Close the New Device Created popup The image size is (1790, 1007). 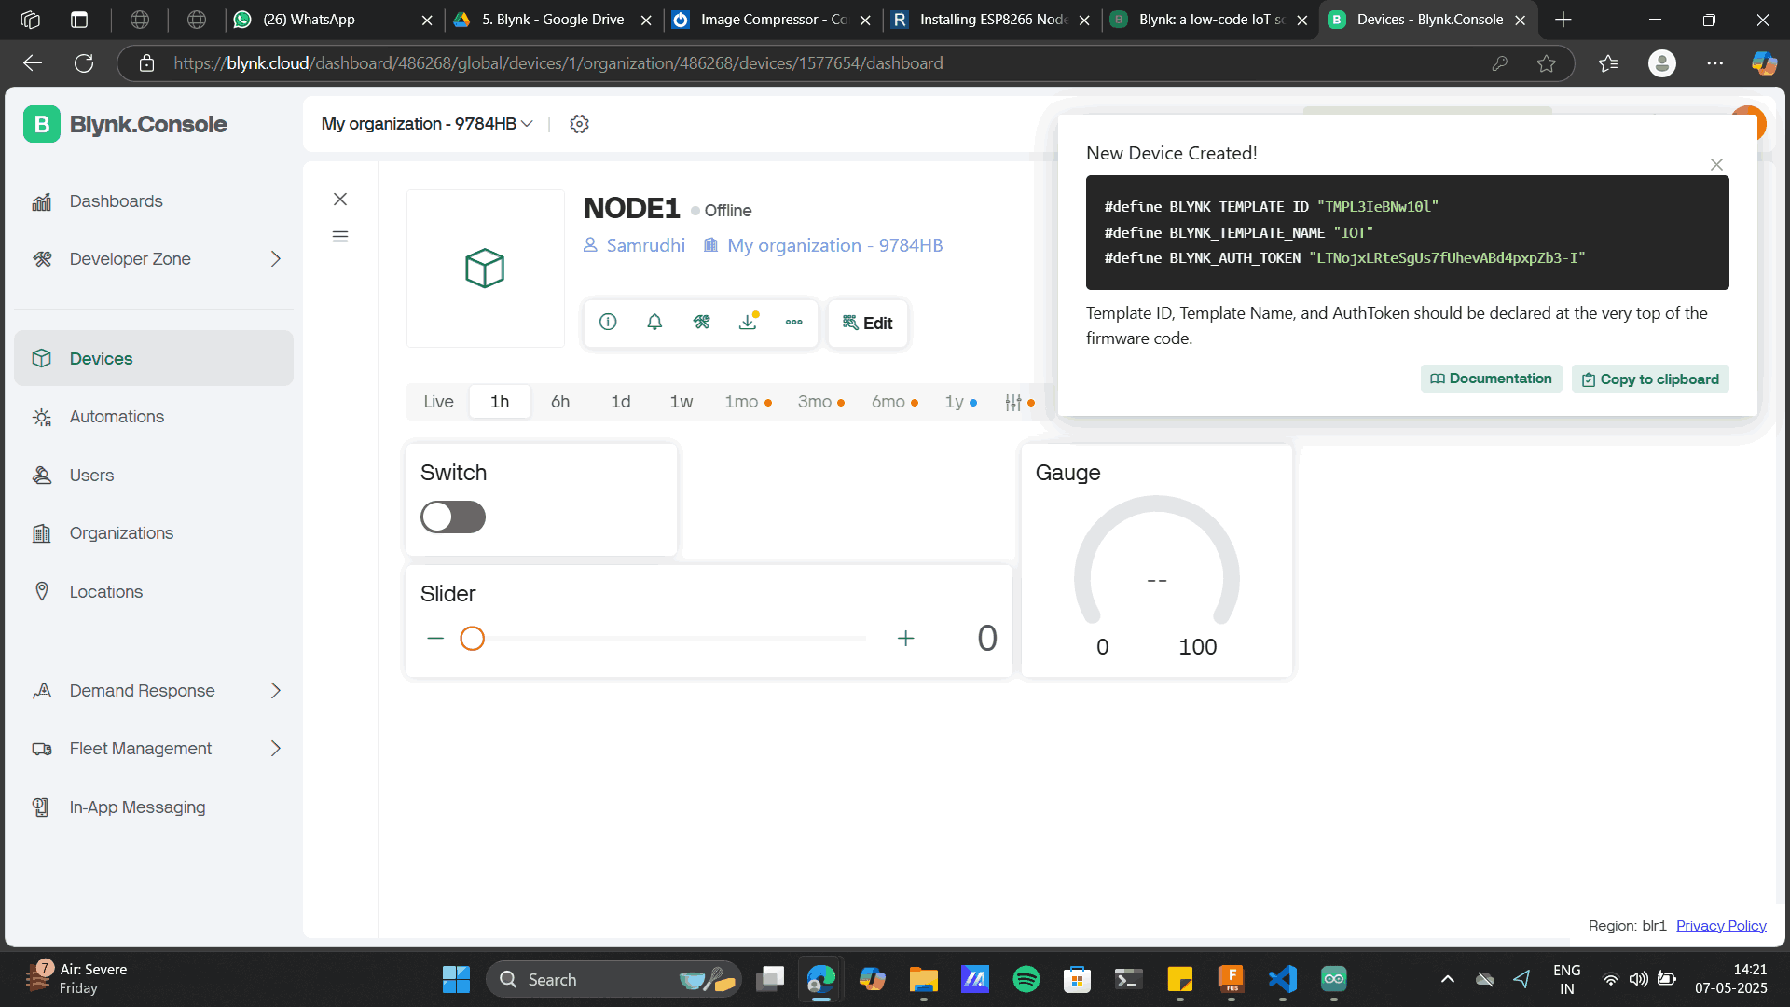point(1716,164)
